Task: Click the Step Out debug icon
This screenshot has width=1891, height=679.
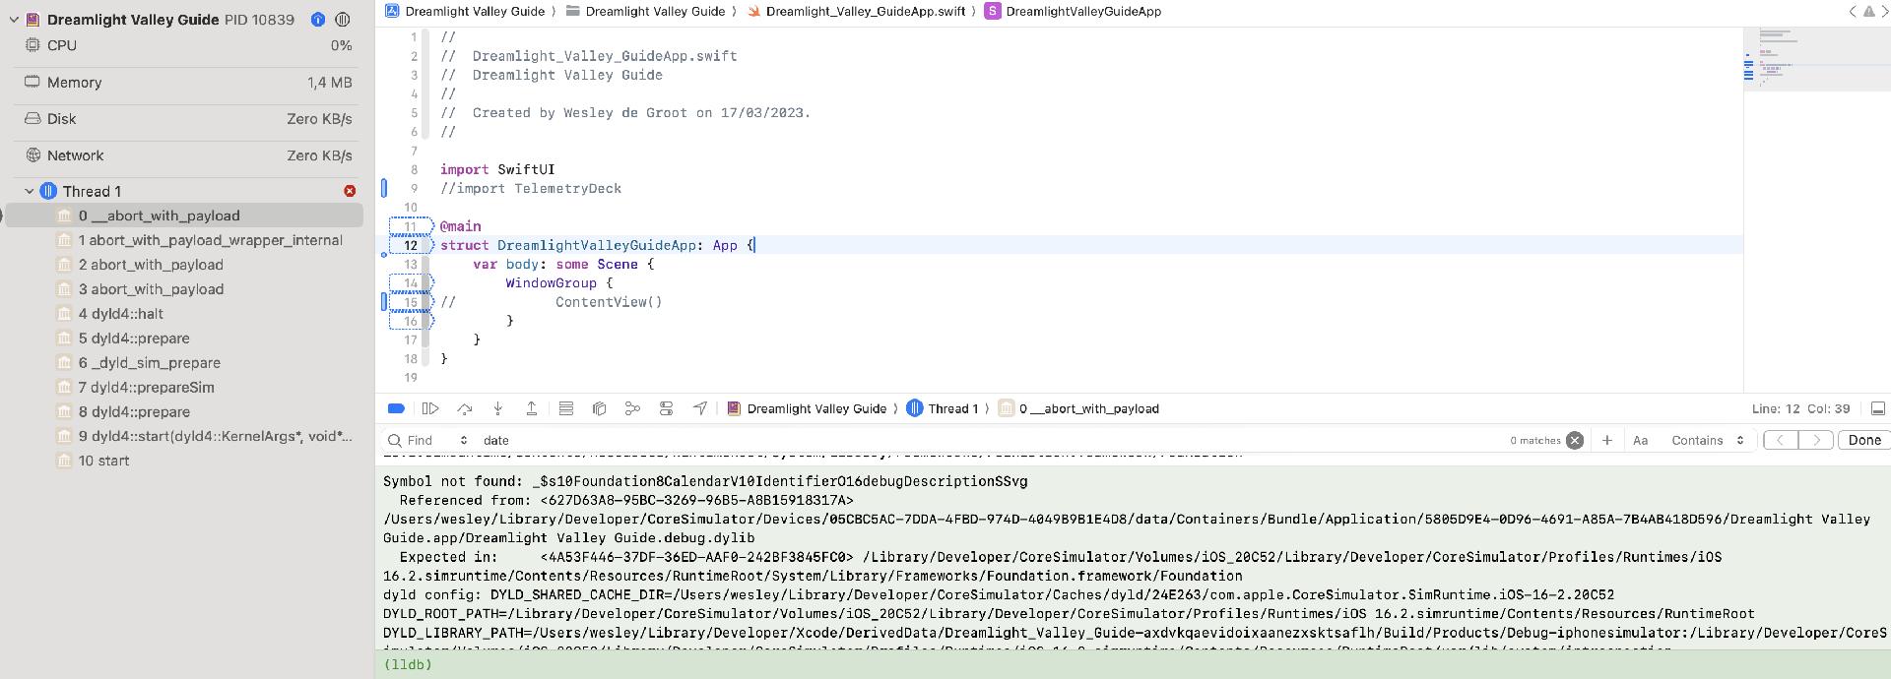Action: coord(532,408)
